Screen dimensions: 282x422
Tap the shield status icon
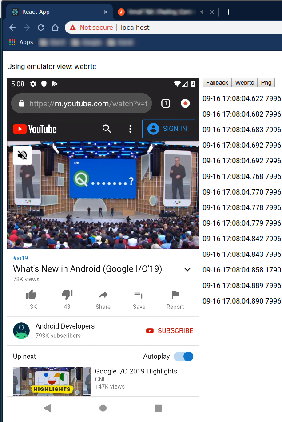(44, 84)
